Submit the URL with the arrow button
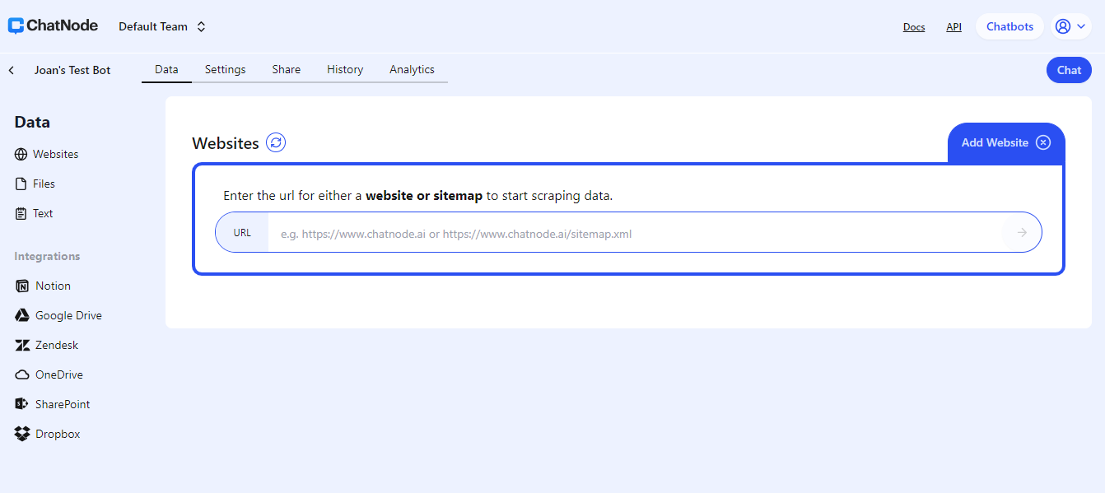This screenshot has height=493, width=1105. pos(1022,233)
